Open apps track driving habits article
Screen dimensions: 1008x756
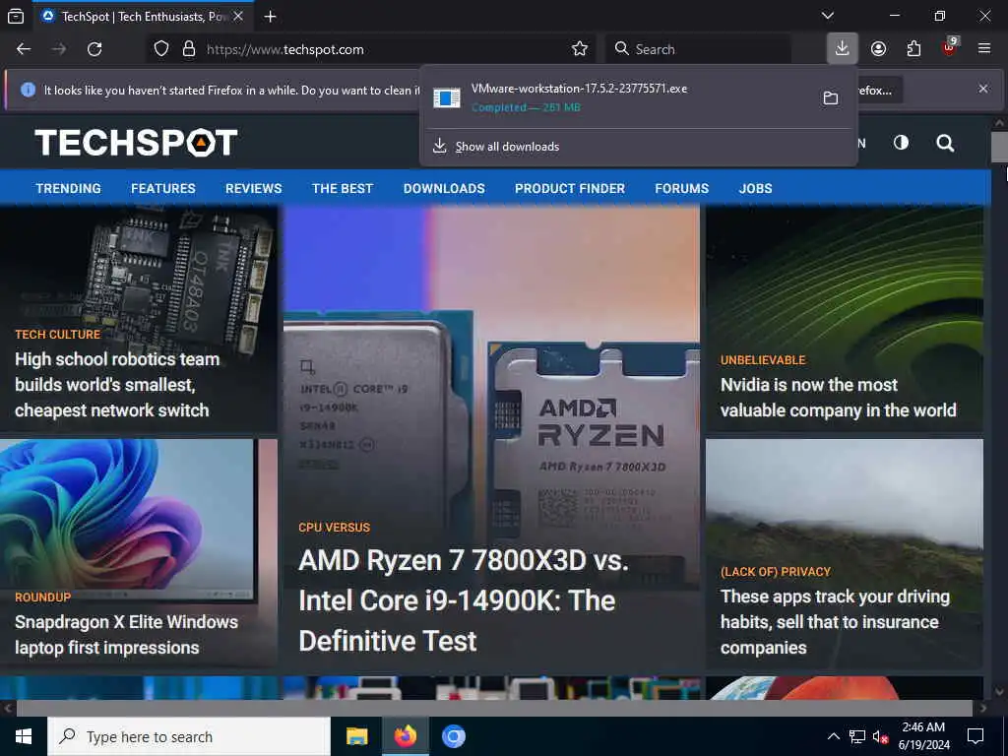(835, 622)
